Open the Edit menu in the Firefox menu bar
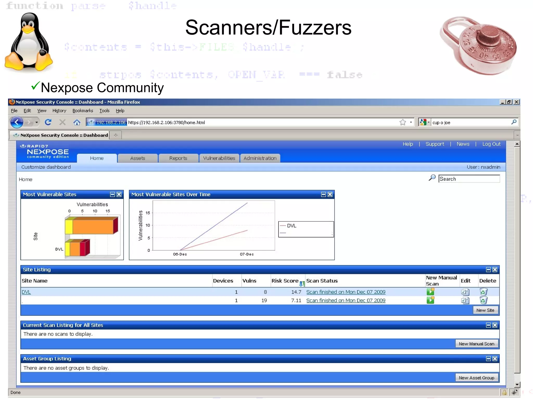 pyautogui.click(x=27, y=110)
